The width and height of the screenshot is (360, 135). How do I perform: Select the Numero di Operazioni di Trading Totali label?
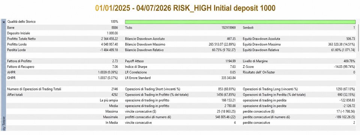[x=34, y=89]
